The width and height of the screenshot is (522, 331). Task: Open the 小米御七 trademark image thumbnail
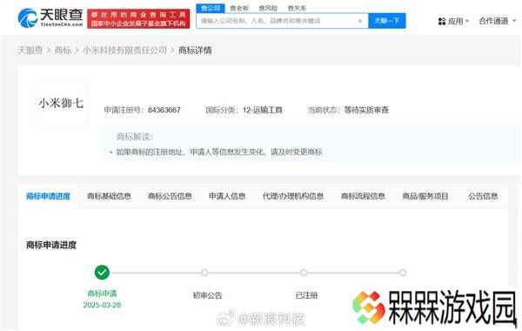coord(61,104)
